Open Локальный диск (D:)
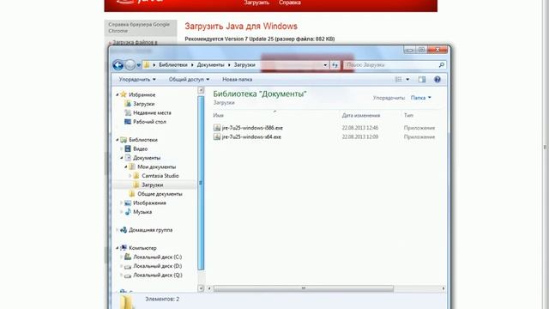Image resolution: width=549 pixels, height=309 pixels. pos(157,266)
